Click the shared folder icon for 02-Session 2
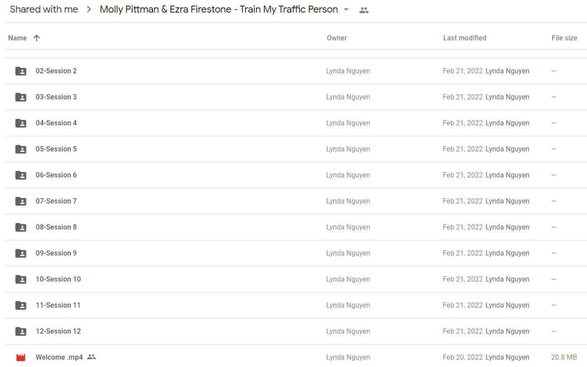This screenshot has width=587, height=367. (x=21, y=71)
